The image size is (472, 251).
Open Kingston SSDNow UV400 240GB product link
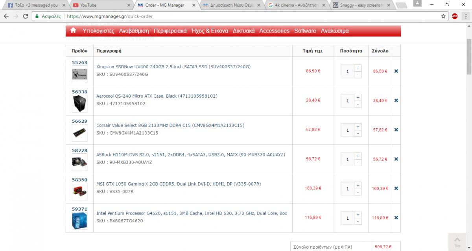(173, 67)
